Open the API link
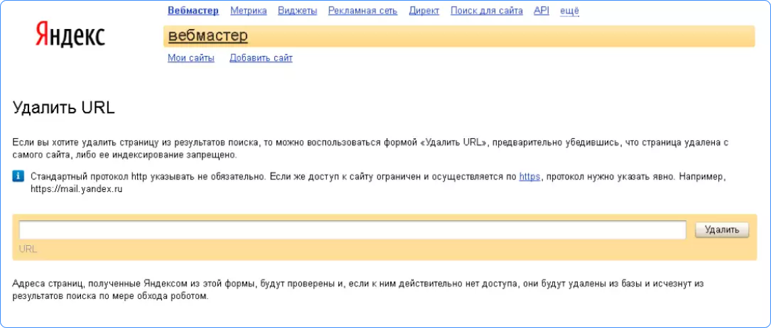 (x=541, y=11)
